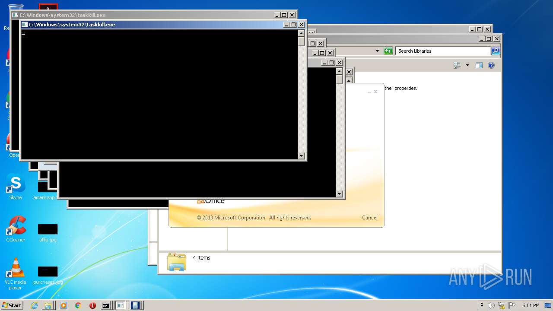Close the Libraries Explorer window

497,39
